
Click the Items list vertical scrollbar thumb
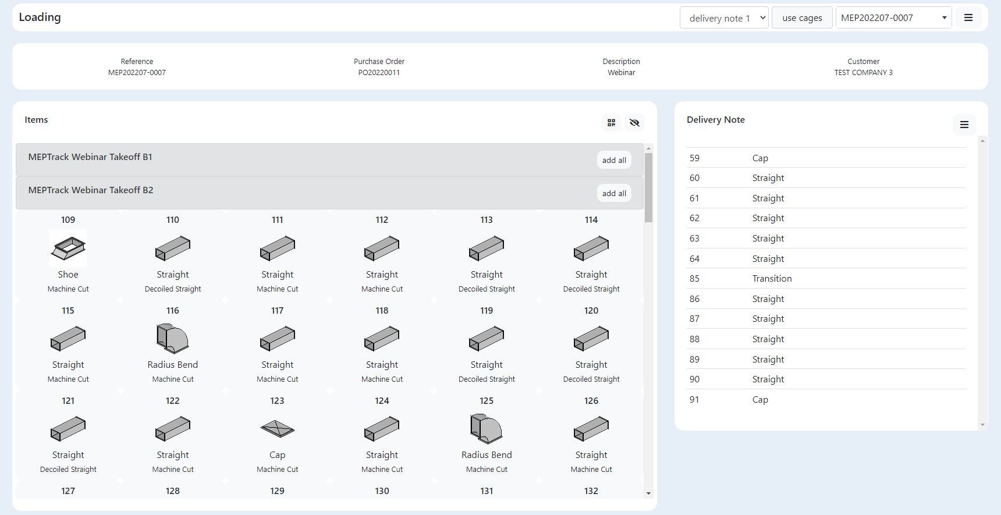(x=648, y=186)
